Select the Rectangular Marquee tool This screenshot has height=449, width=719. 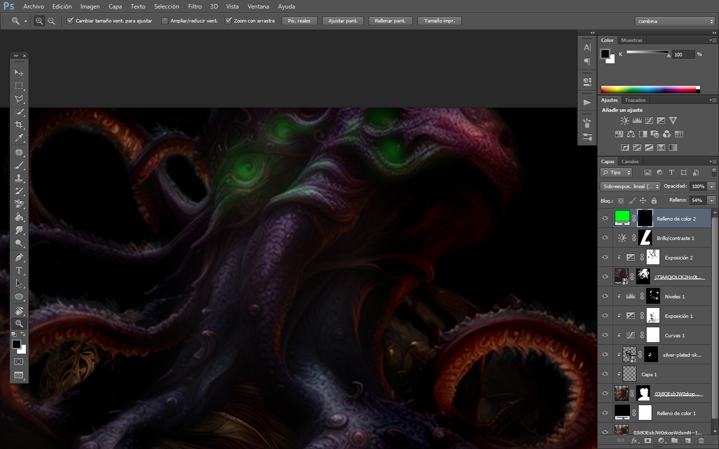coord(19,86)
